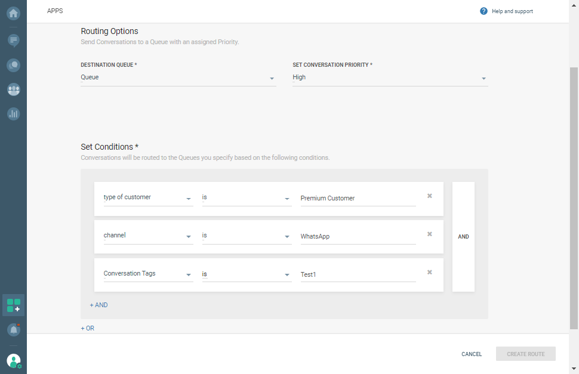Click the Test1 value input field
The image size is (579, 374).
coord(358,274)
